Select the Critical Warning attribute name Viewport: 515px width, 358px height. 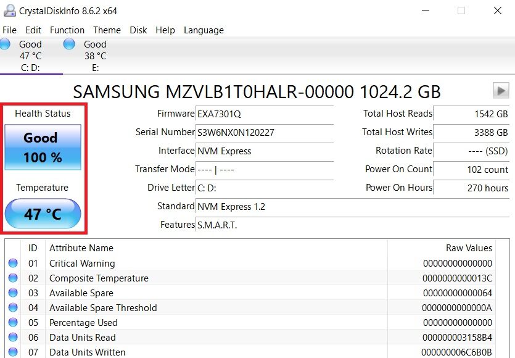click(x=82, y=264)
